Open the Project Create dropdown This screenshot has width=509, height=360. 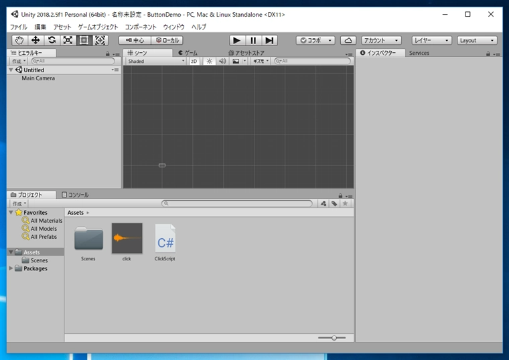click(x=19, y=203)
